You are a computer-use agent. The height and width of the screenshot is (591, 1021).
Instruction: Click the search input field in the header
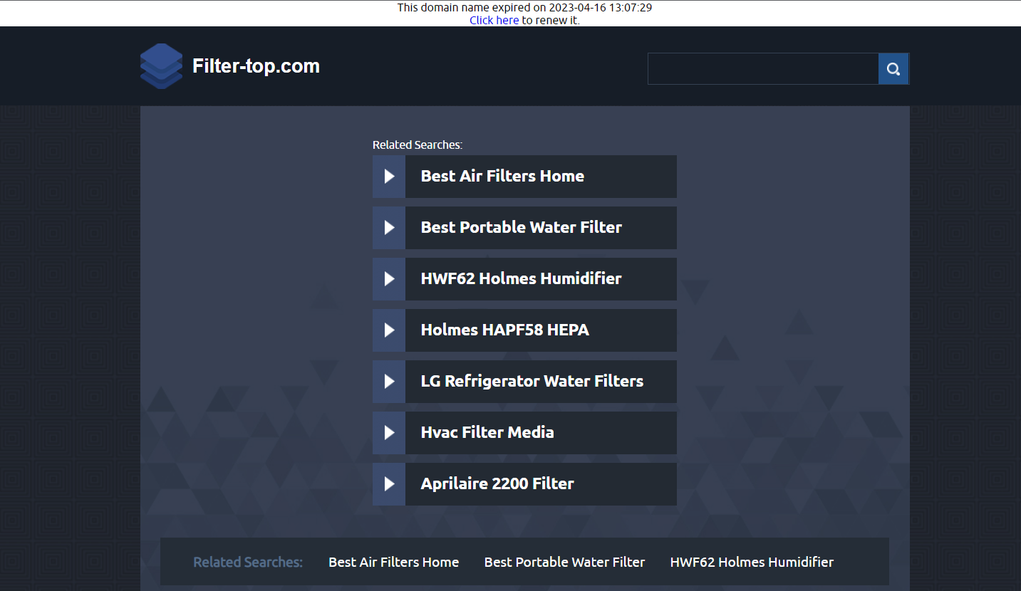(x=763, y=69)
